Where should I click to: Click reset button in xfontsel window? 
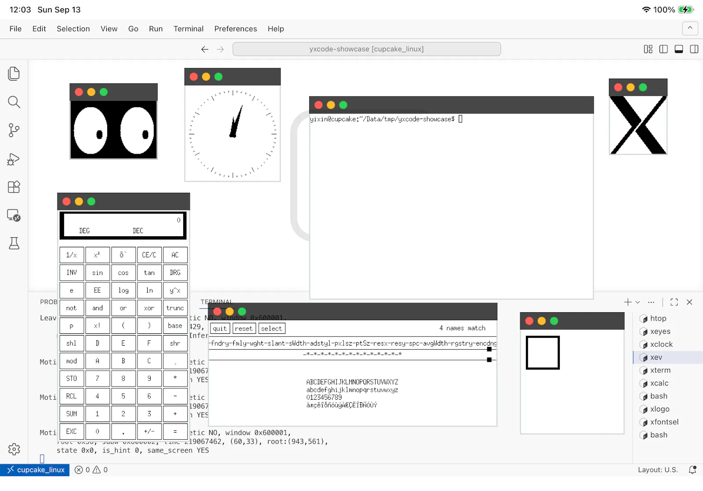coord(244,329)
